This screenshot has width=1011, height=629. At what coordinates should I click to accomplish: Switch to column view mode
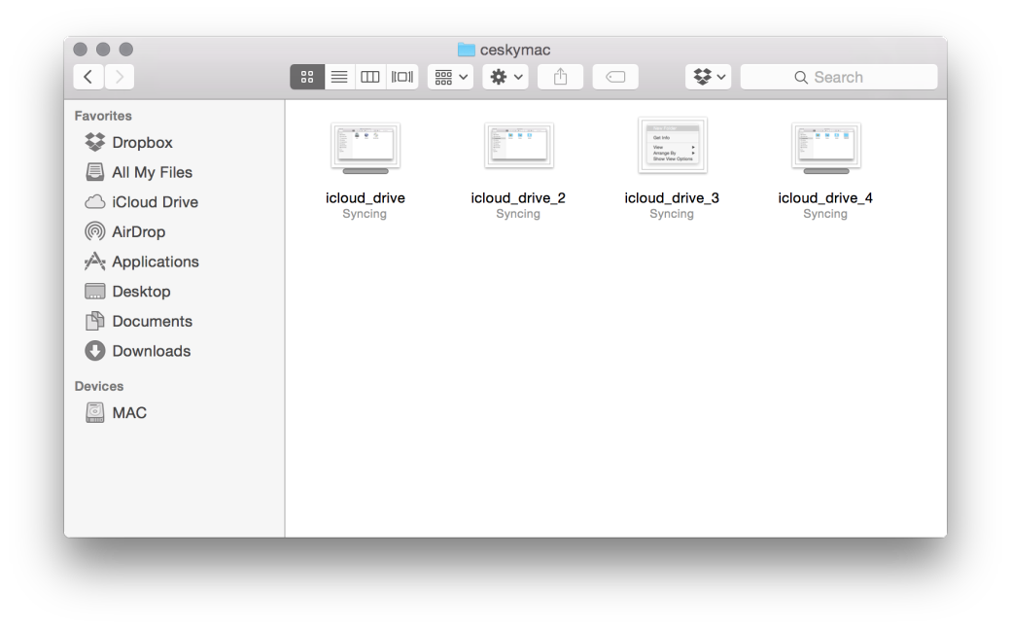click(370, 77)
